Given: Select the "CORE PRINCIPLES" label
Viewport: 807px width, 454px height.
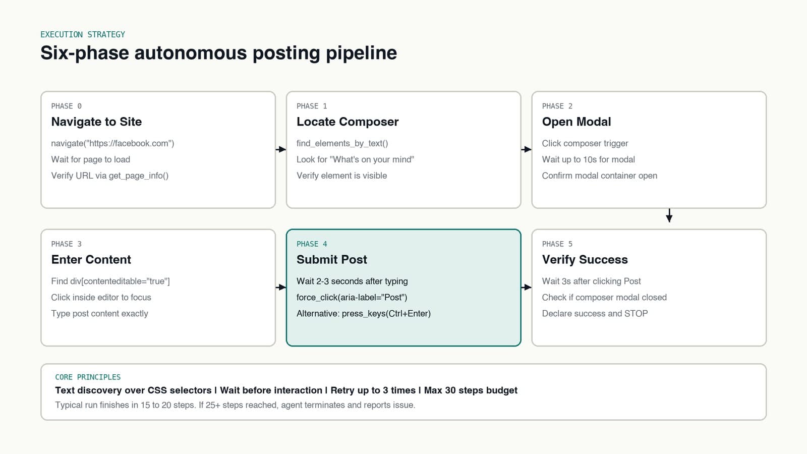Looking at the screenshot, I should 88,377.
